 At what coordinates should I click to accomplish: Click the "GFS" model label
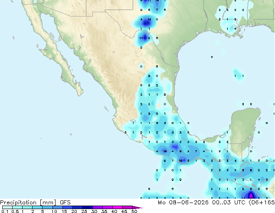[65, 203]
